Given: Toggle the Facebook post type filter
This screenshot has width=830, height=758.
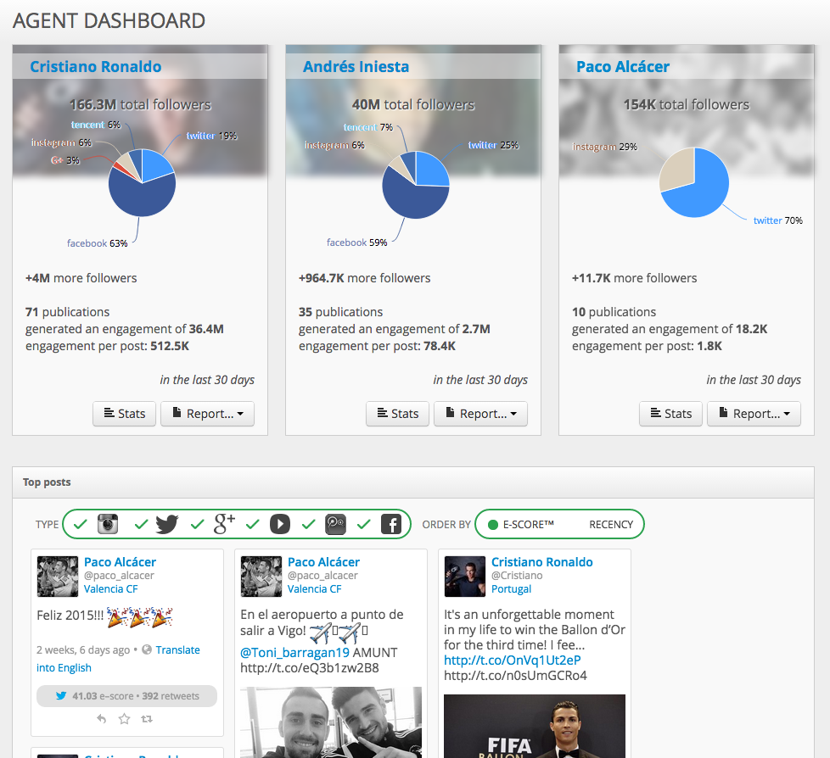Looking at the screenshot, I should pos(391,524).
